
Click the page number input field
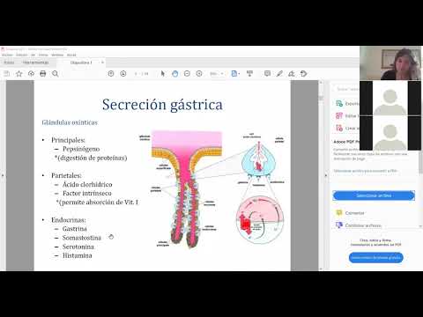[x=137, y=74]
